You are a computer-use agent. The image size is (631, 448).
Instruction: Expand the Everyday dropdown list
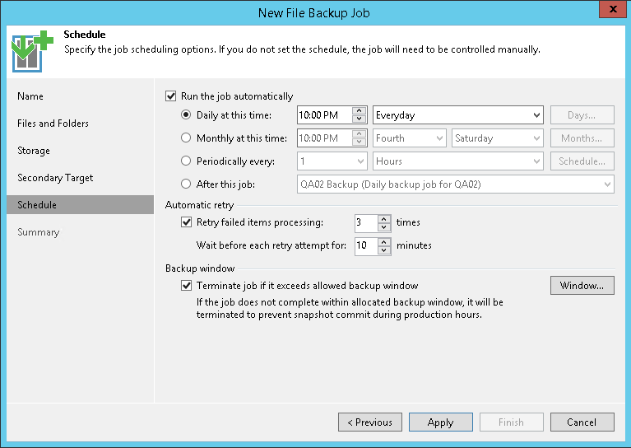pyautogui.click(x=536, y=115)
